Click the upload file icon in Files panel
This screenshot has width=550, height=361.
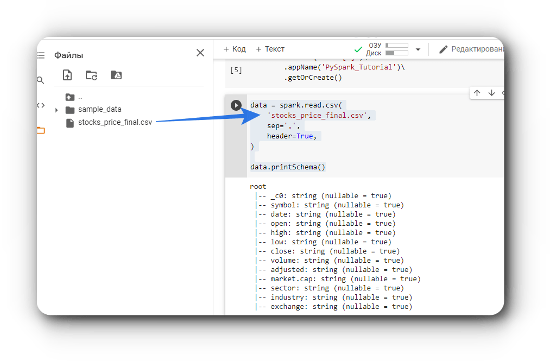coord(67,75)
